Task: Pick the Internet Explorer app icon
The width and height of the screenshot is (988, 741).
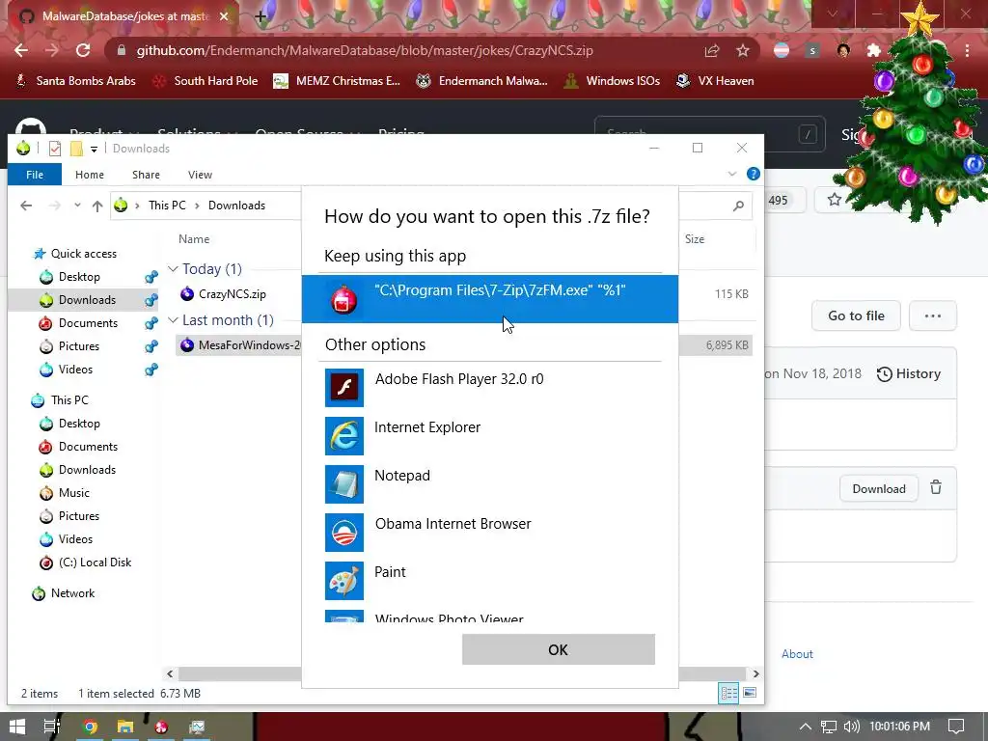Action: coord(344,435)
